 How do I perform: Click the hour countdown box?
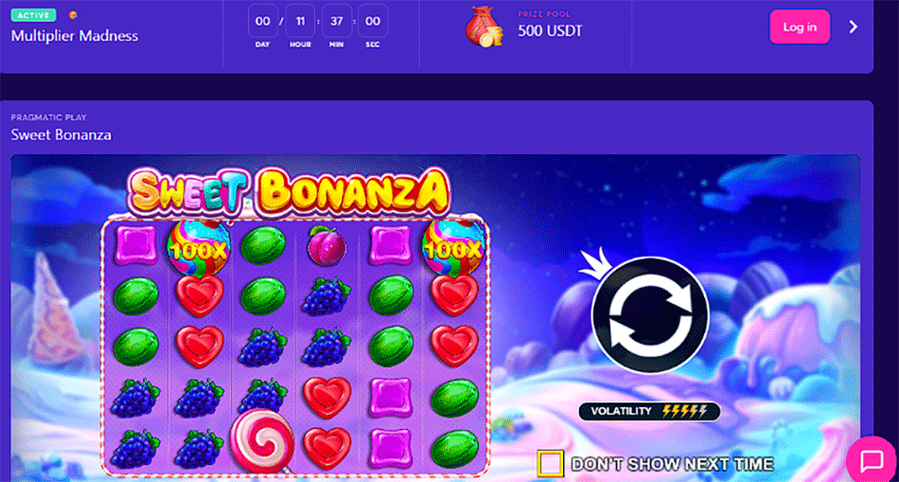point(300,21)
